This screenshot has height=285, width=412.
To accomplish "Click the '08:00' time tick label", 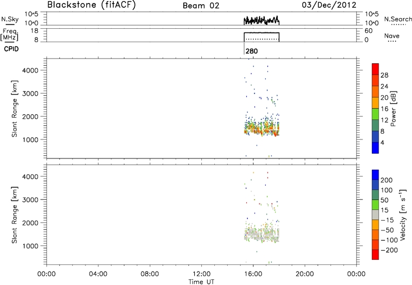I will [150, 274].
